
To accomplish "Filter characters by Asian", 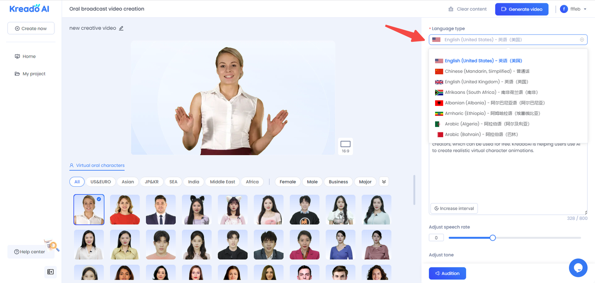I will click(128, 182).
